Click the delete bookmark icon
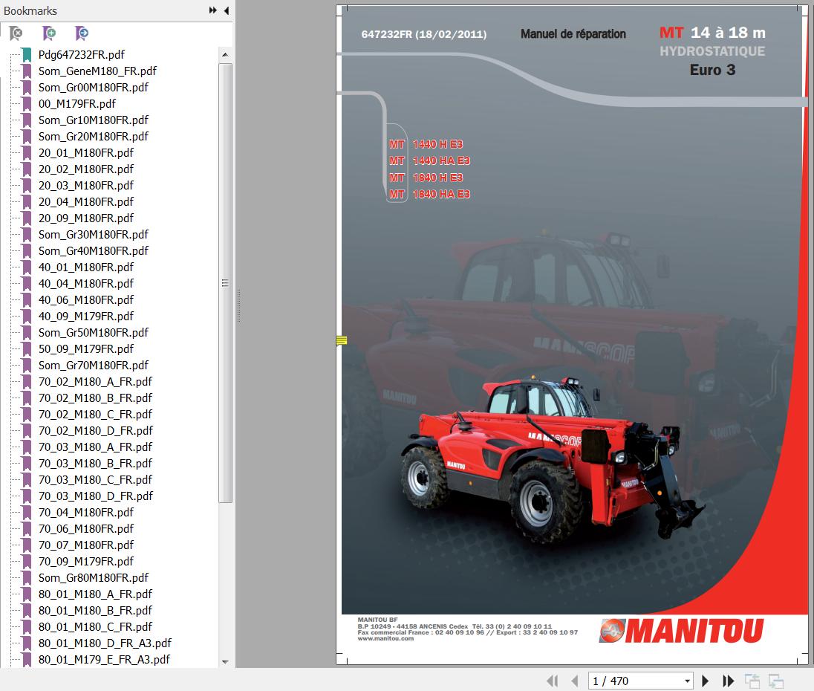 [16, 33]
